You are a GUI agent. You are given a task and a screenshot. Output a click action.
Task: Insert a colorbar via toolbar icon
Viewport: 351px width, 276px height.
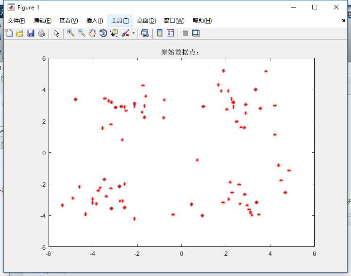160,33
